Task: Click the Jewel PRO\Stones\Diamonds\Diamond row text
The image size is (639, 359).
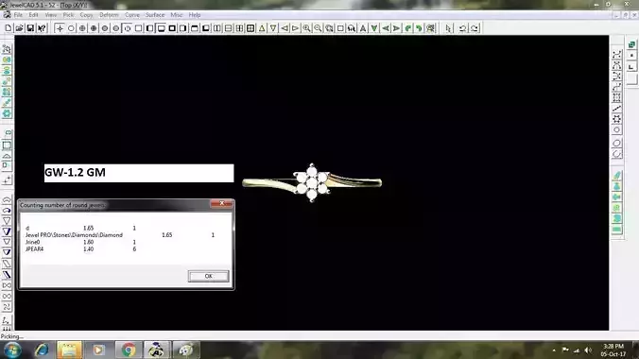Action: [74, 235]
